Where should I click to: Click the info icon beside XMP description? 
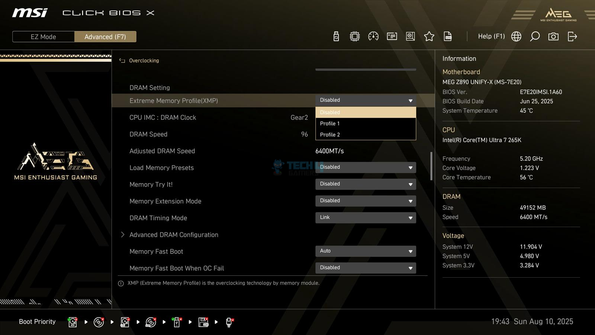click(121, 283)
